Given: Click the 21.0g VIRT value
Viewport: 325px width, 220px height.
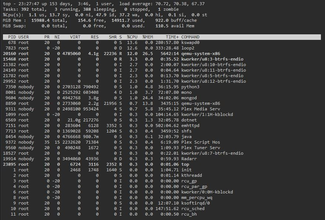Looking at the screenshot, I should (74, 120).
